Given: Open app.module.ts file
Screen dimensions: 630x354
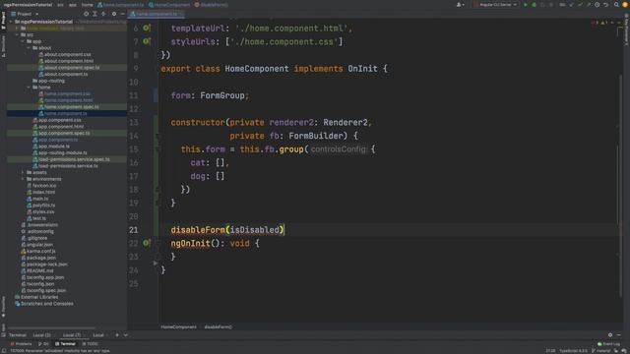Looking at the screenshot, I should [51, 147].
